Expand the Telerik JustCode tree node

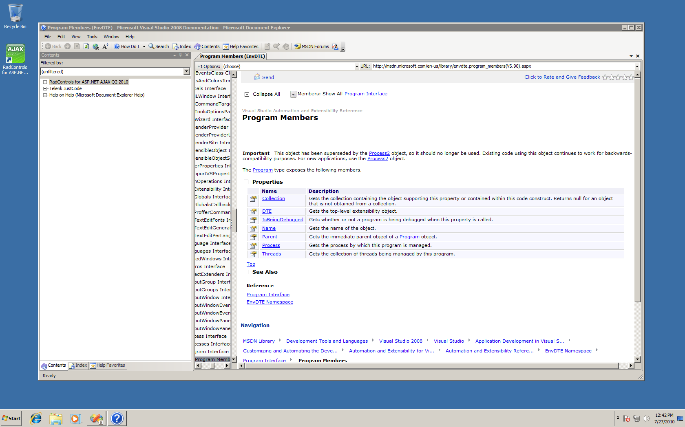(45, 88)
